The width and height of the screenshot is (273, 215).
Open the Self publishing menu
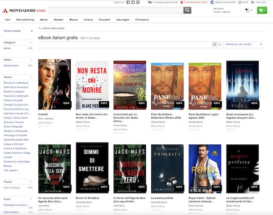[25, 20]
